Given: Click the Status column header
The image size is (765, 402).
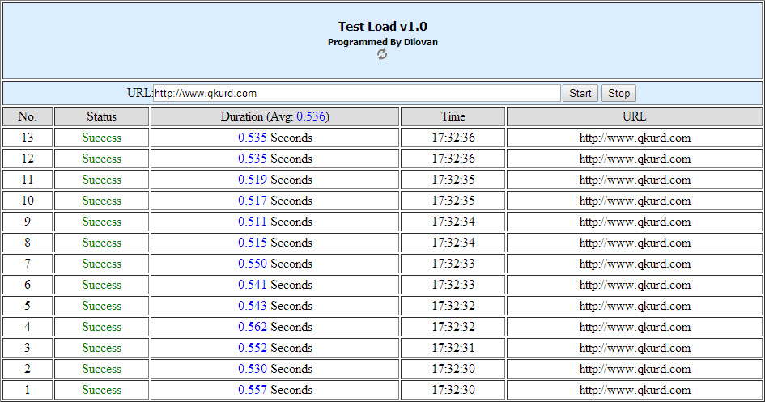Looking at the screenshot, I should (101, 116).
